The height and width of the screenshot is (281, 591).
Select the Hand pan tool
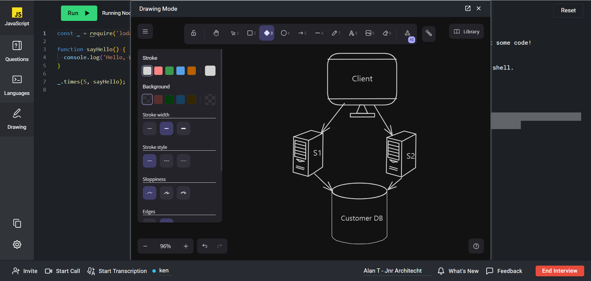[216, 33]
